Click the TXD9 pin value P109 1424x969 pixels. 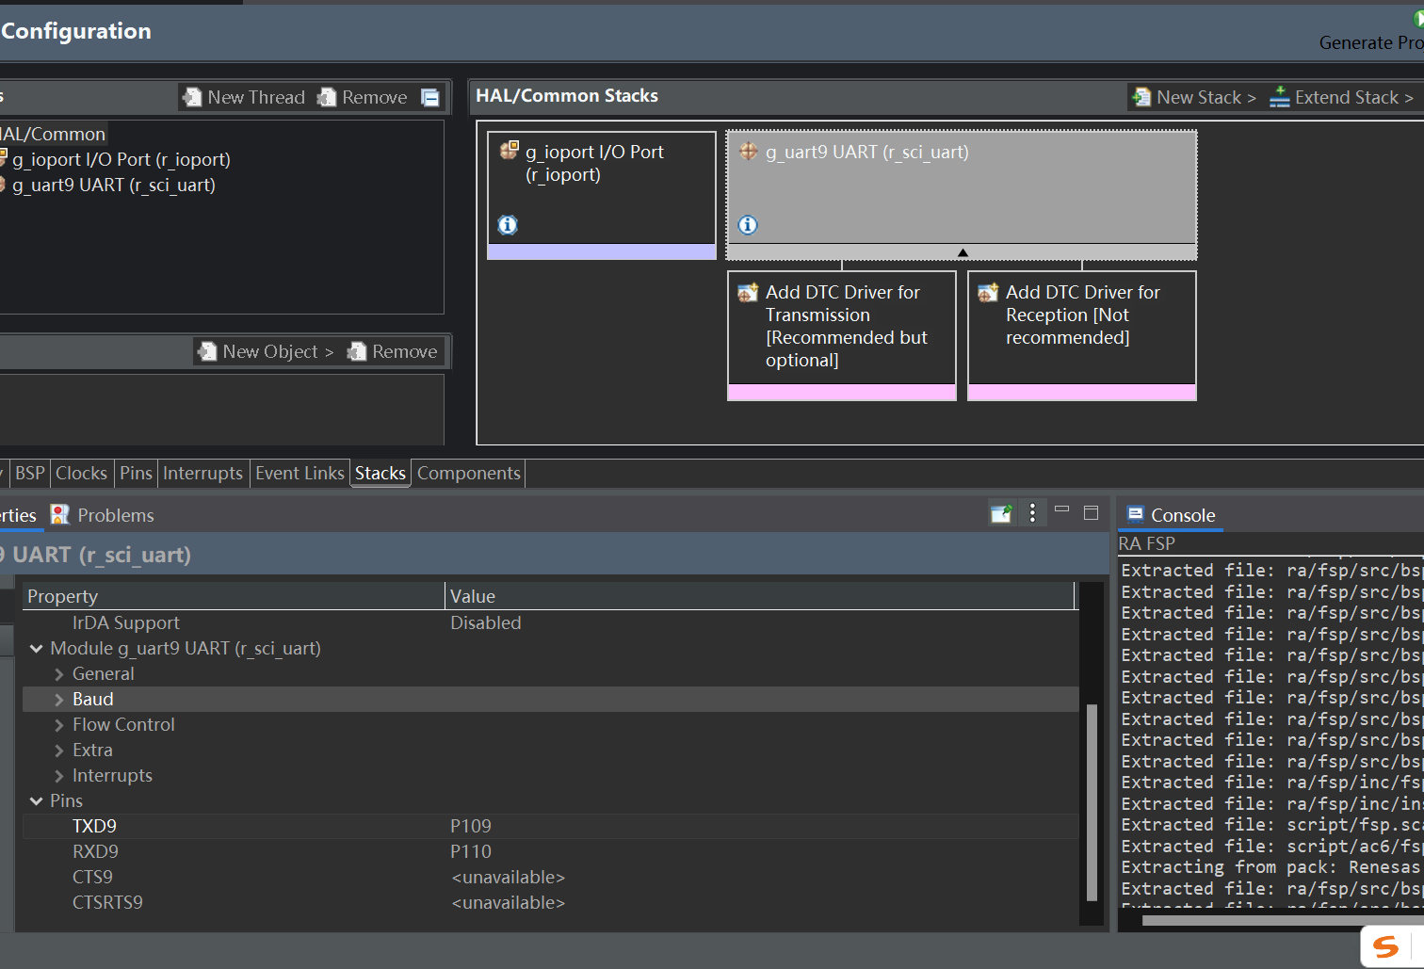471,826
